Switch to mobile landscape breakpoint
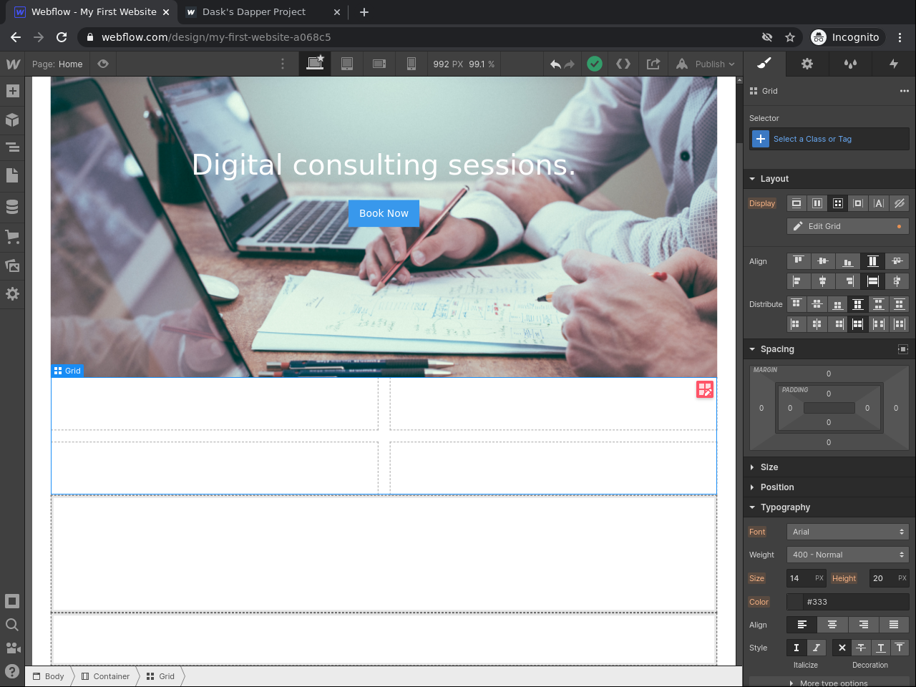This screenshot has height=687, width=916. point(379,64)
